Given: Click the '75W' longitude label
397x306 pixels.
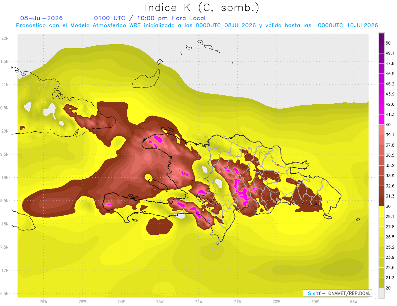Looking at the screenshot, I should tap(82, 302).
